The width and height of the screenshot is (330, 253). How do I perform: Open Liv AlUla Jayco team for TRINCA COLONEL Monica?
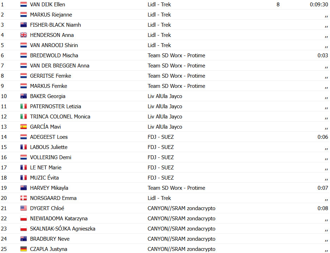pyautogui.click(x=165, y=117)
